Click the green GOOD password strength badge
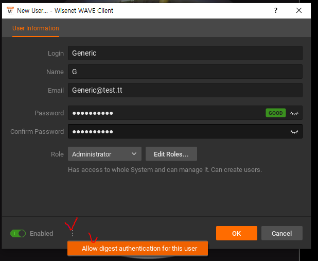The width and height of the screenshot is (318, 261). pos(275,113)
